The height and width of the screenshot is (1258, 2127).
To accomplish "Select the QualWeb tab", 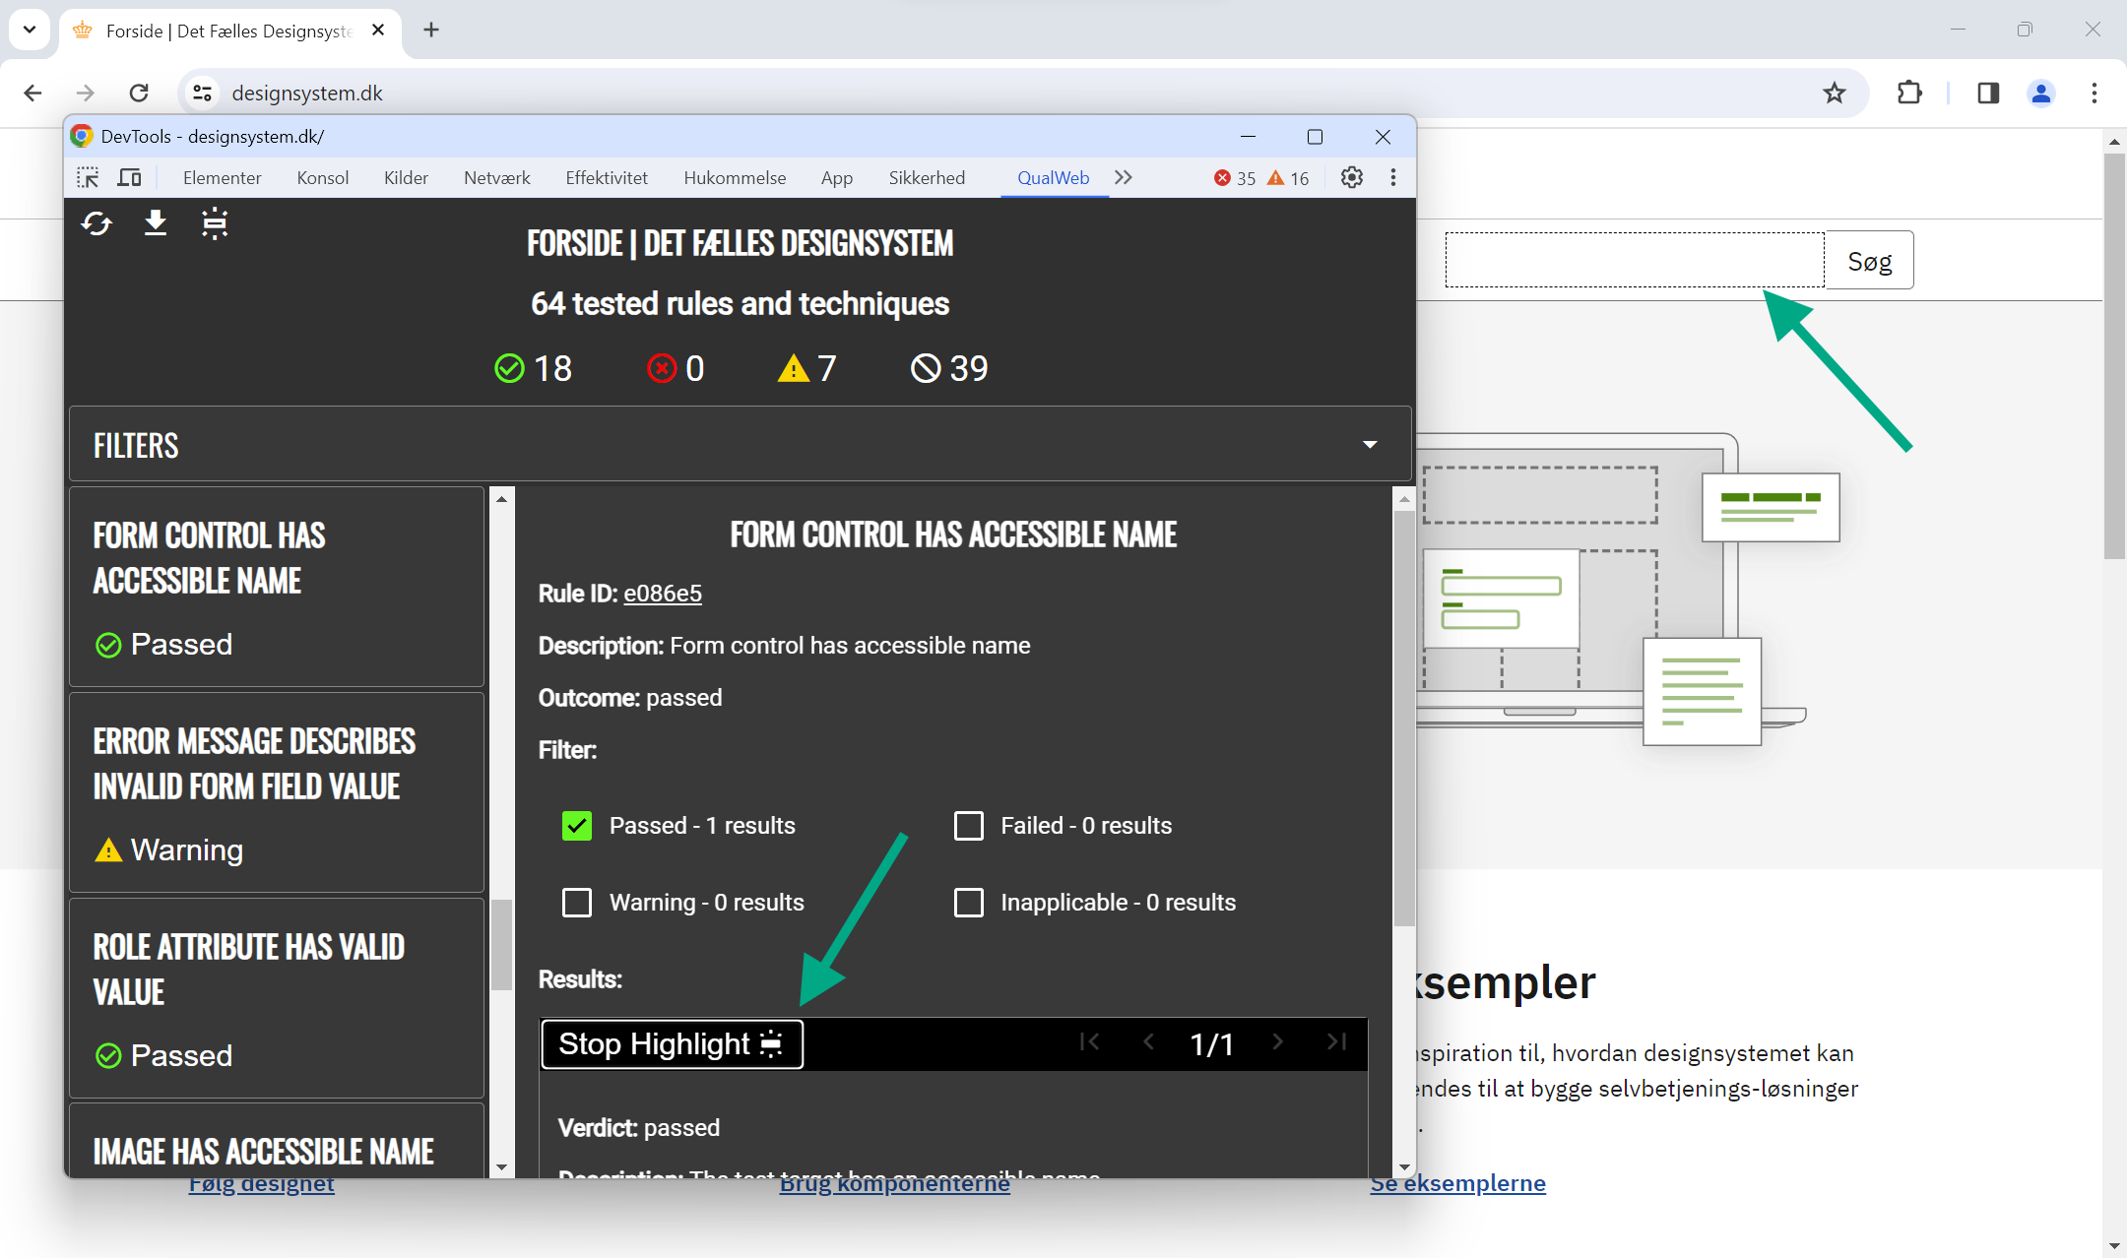I will [x=1054, y=177].
